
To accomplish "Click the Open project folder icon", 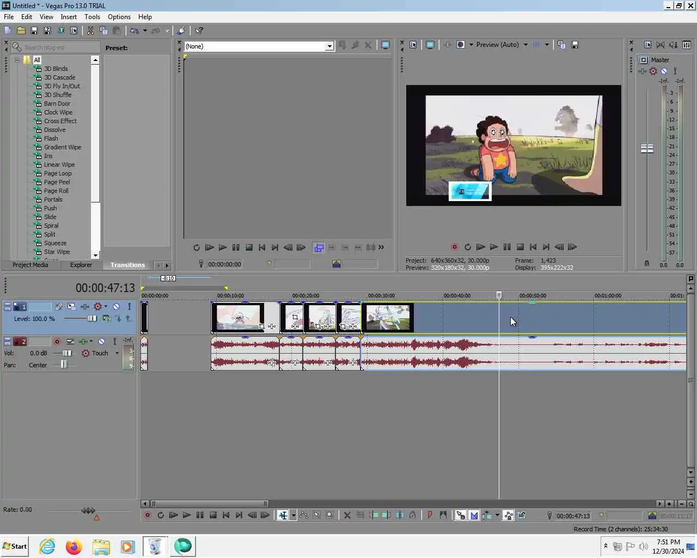I will click(x=21, y=31).
